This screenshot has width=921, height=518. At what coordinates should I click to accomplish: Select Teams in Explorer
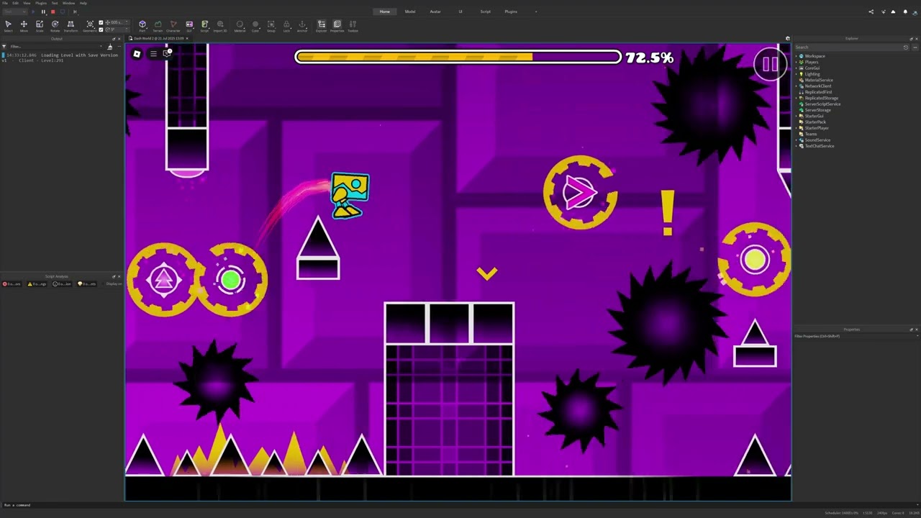click(x=811, y=134)
